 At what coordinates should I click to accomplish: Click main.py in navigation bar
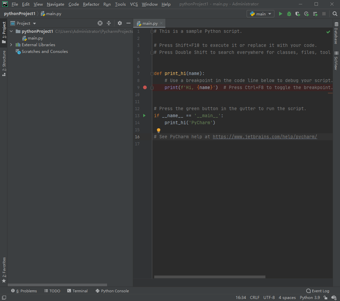tap(51, 14)
